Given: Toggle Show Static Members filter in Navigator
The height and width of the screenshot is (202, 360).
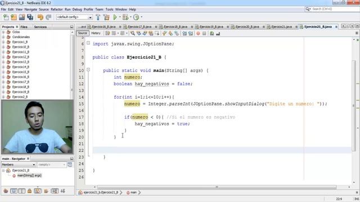Looking at the screenshot, I should [21, 191].
